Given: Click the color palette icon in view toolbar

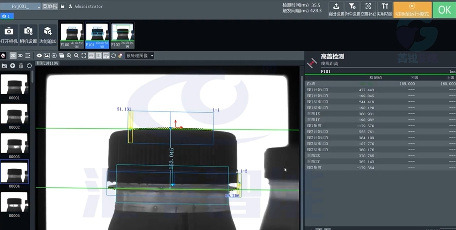Looking at the screenshot, I should [120, 56].
